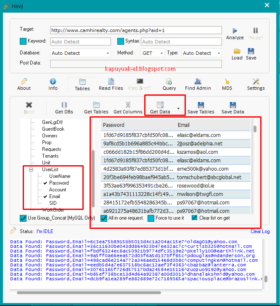Open the Find Admin tab
Screen dimensions: 280x306
198,85
